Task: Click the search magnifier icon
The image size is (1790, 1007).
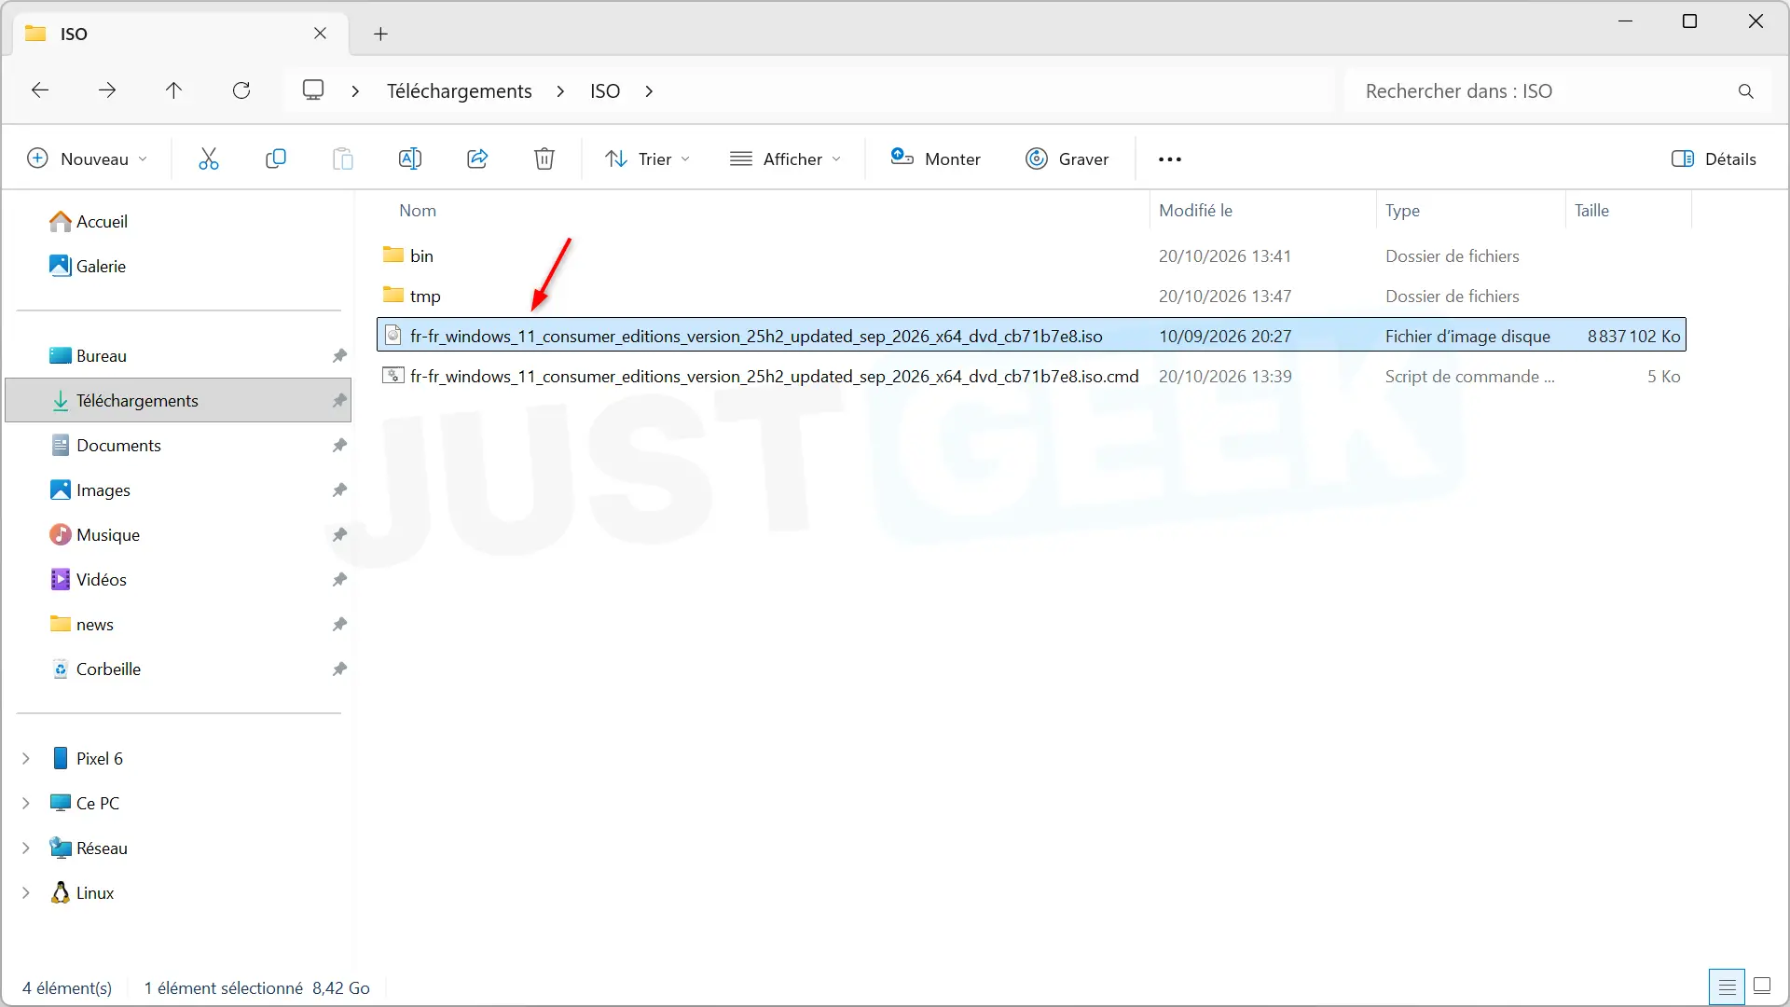Action: (x=1746, y=91)
